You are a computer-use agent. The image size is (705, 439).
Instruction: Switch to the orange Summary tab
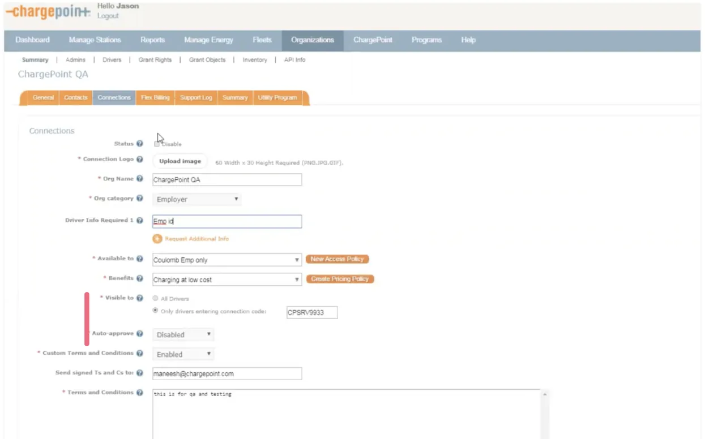pyautogui.click(x=235, y=98)
